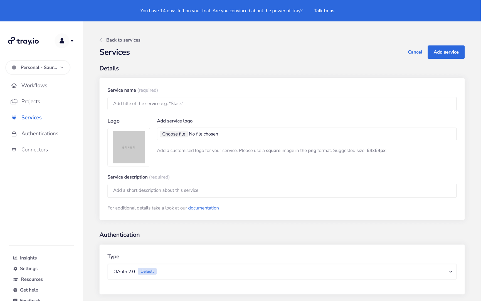481x301 pixels.
Task: Open the user profile avatar menu
Action: point(62,41)
